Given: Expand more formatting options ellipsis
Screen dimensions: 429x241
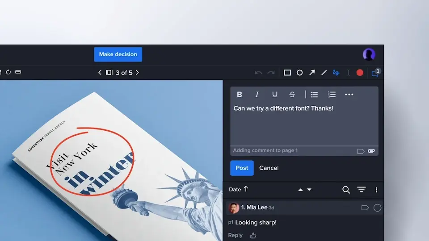Looking at the screenshot, I should coord(349,95).
